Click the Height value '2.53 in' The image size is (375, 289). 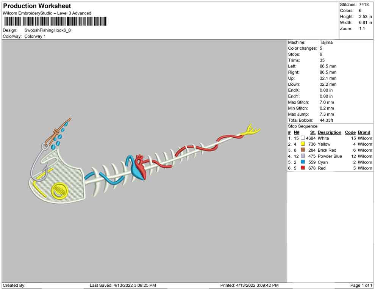click(365, 17)
